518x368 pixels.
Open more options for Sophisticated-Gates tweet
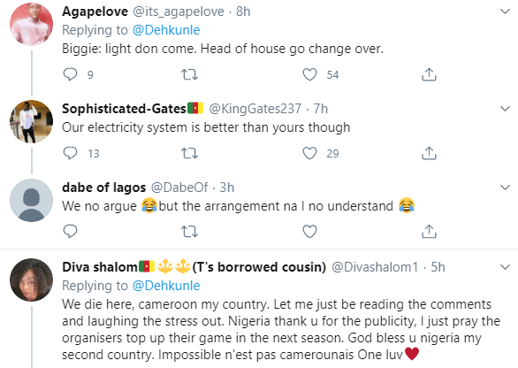click(x=505, y=109)
